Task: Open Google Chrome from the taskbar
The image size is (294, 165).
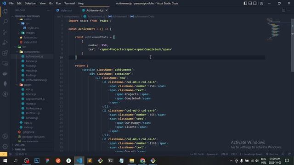Action: [x=142, y=160]
